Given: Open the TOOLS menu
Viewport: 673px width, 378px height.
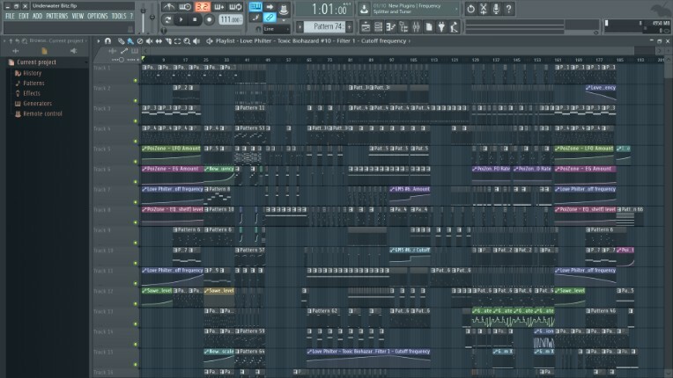Looking at the screenshot, I should (119, 17).
